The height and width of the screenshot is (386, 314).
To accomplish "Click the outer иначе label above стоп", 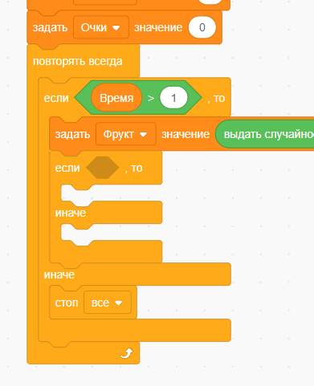I will pos(59,274).
